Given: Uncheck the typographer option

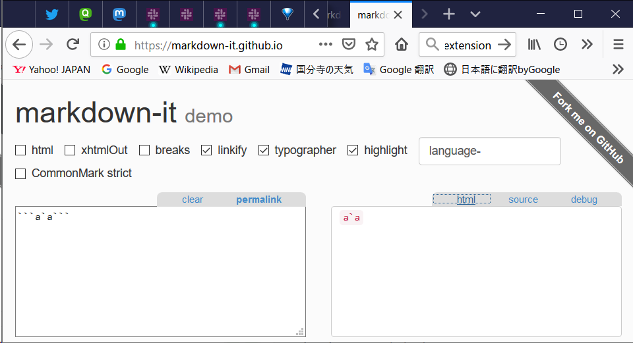Looking at the screenshot, I should [264, 150].
